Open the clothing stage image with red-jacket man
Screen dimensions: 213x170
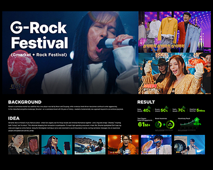click(174, 32)
